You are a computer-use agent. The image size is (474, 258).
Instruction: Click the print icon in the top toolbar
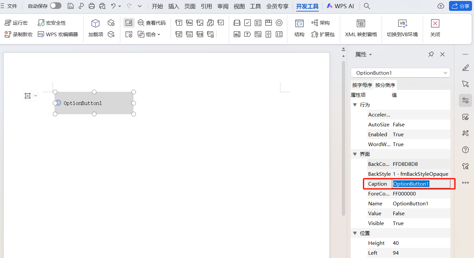(x=92, y=6)
